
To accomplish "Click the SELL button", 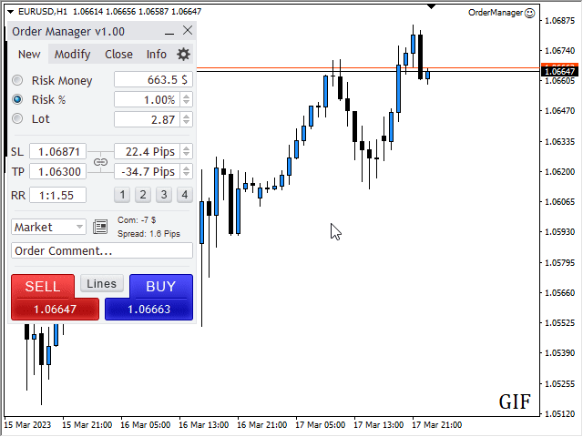I will tap(43, 287).
